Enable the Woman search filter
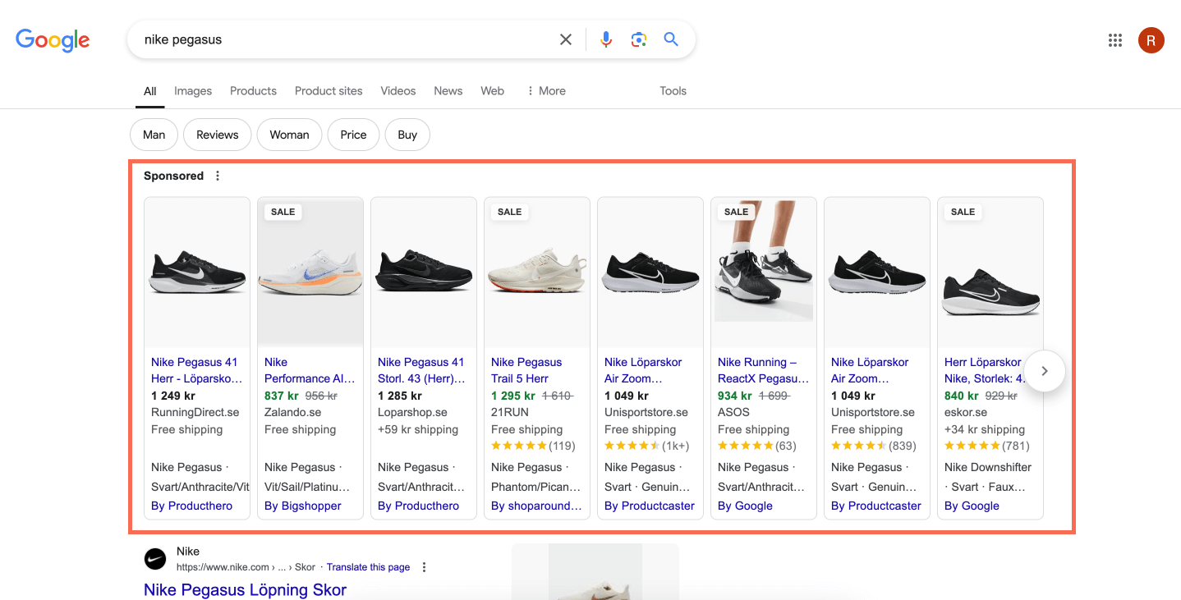The width and height of the screenshot is (1181, 600). 289,134
